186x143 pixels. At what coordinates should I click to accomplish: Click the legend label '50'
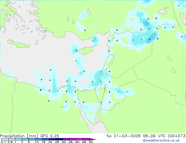(91, 142)
